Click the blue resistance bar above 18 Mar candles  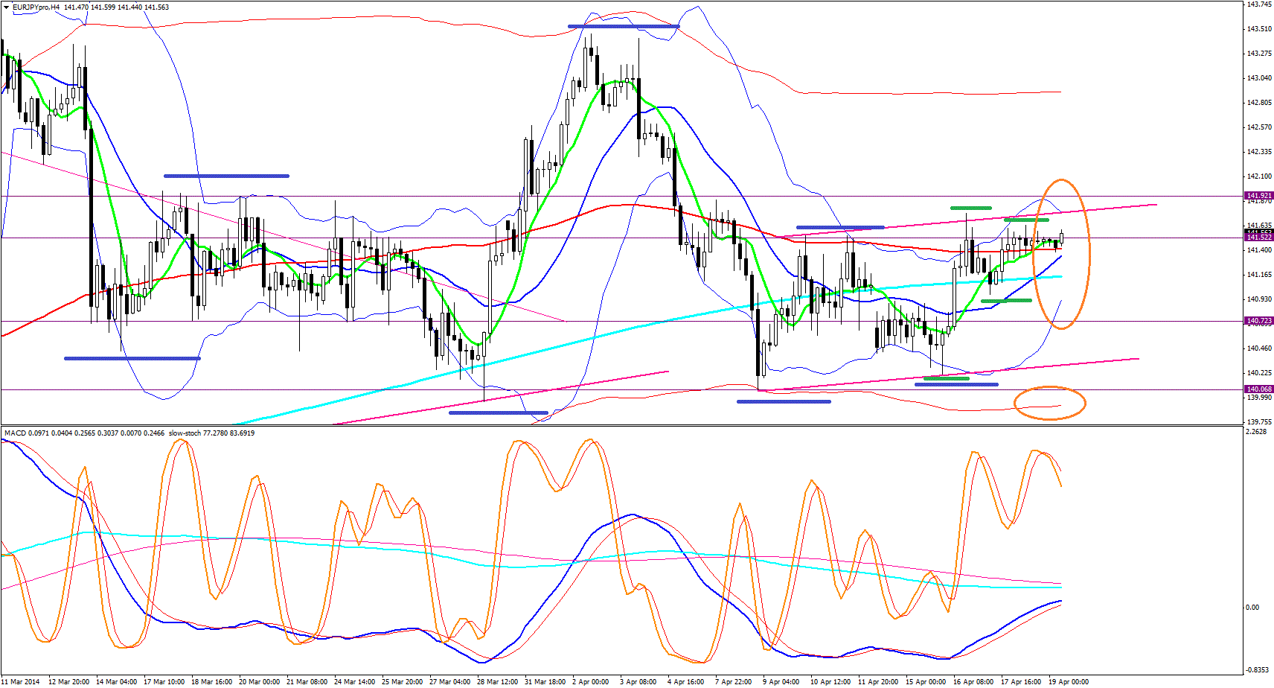pos(225,176)
